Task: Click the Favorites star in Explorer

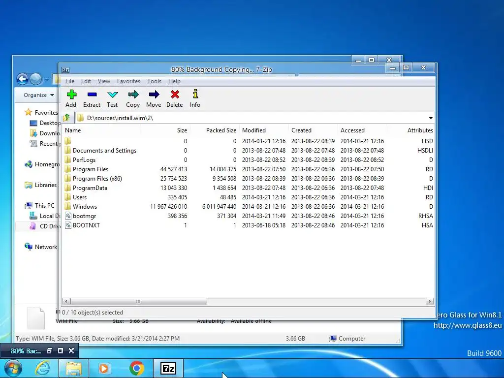Action: [28, 112]
